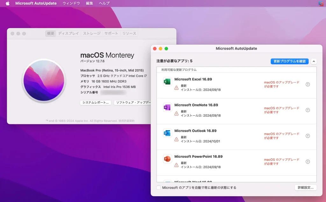Open the Microsoft AutoUpdate app menu

point(36,3)
